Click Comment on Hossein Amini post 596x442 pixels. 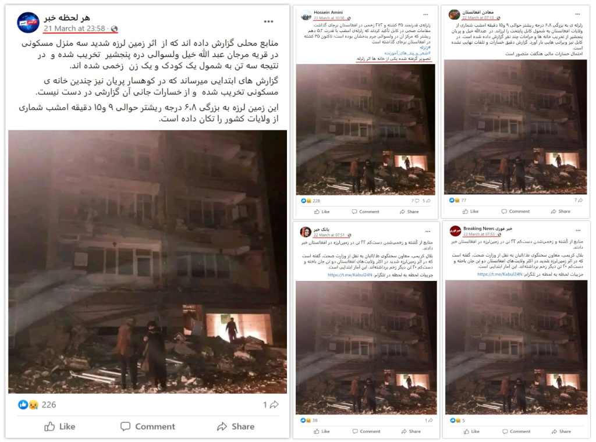tap(366, 212)
